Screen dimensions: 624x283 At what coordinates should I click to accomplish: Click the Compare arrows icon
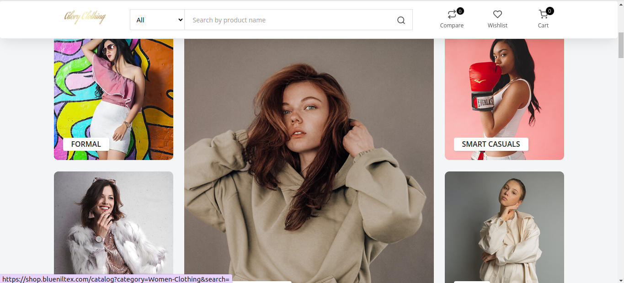tap(451, 15)
